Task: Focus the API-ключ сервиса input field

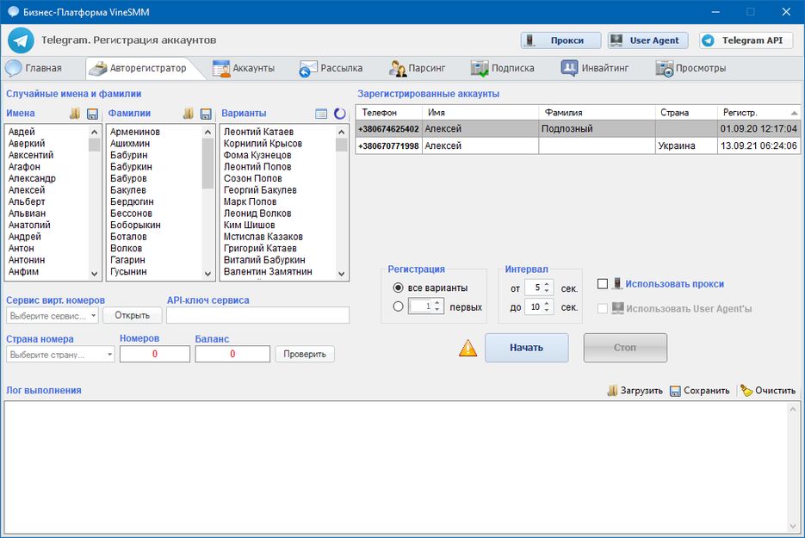Action: pyautogui.click(x=257, y=315)
